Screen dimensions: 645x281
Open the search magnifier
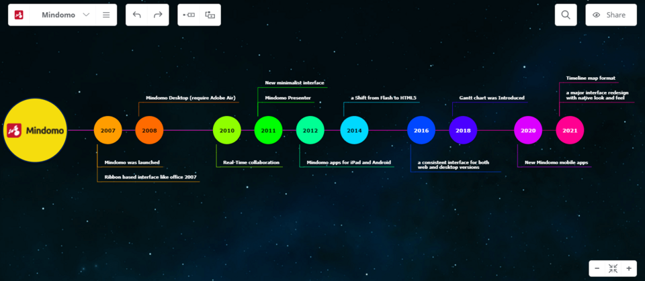[566, 15]
